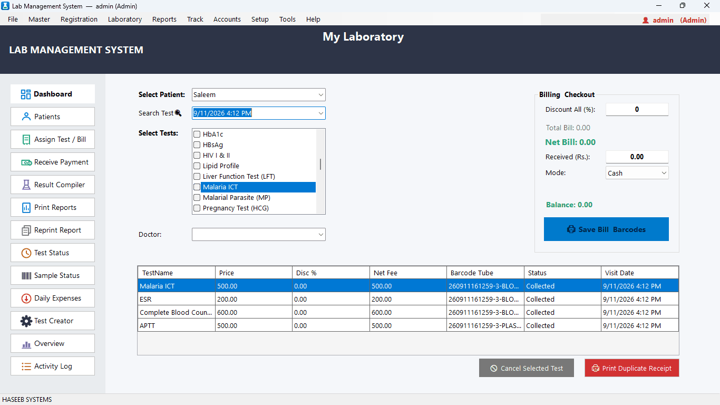This screenshot has height=405, width=720.
Task: Click the Assign Test / Bill receipt icon
Action: coord(26,140)
